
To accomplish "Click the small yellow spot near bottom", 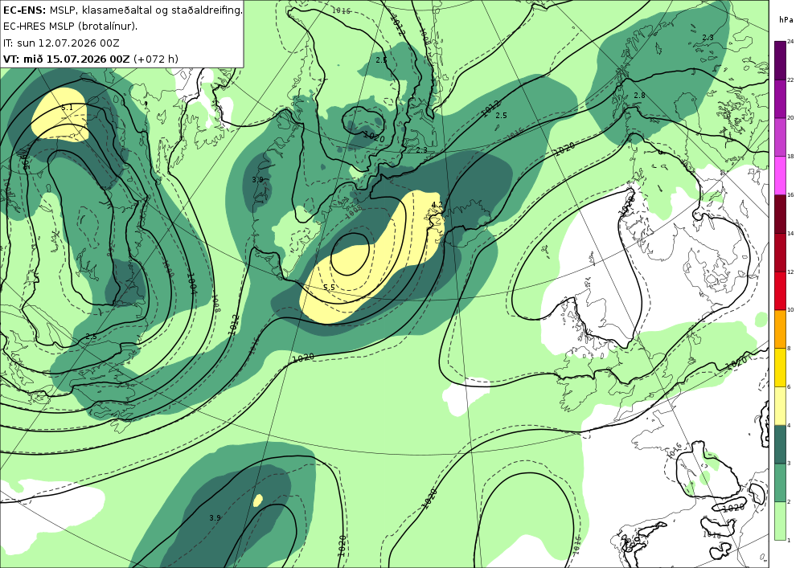I will 258,501.
